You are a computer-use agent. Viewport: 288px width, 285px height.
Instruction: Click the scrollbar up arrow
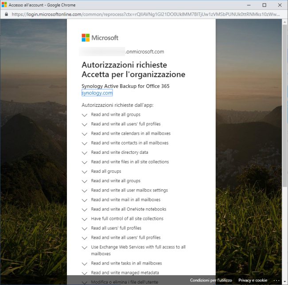(285, 22)
